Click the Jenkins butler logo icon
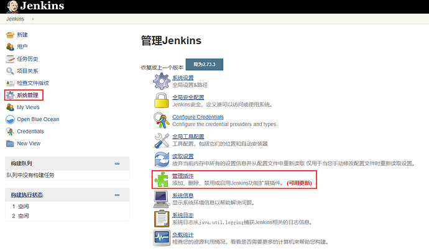This screenshot has width=429, height=249. click(x=12, y=7)
